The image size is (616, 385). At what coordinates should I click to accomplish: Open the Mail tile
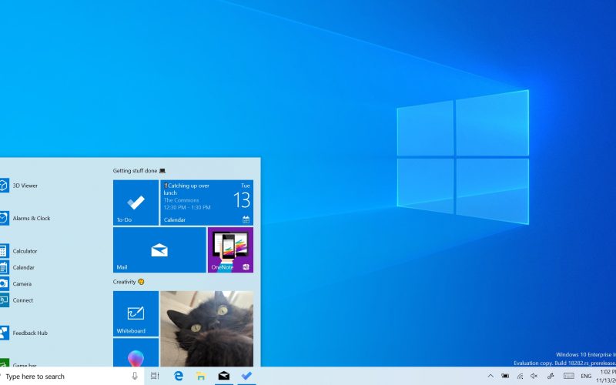(159, 249)
